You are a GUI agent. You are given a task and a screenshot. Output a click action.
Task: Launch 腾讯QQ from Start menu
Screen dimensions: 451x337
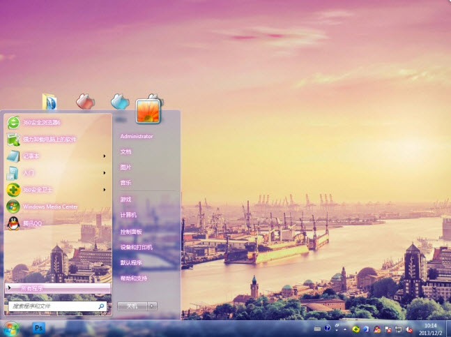point(58,223)
